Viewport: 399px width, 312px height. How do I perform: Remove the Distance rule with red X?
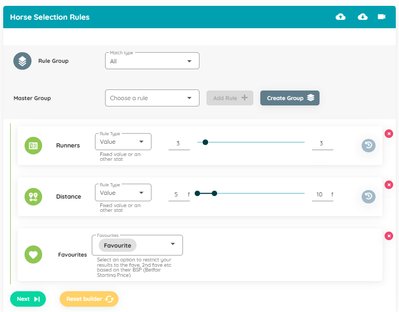[389, 184]
